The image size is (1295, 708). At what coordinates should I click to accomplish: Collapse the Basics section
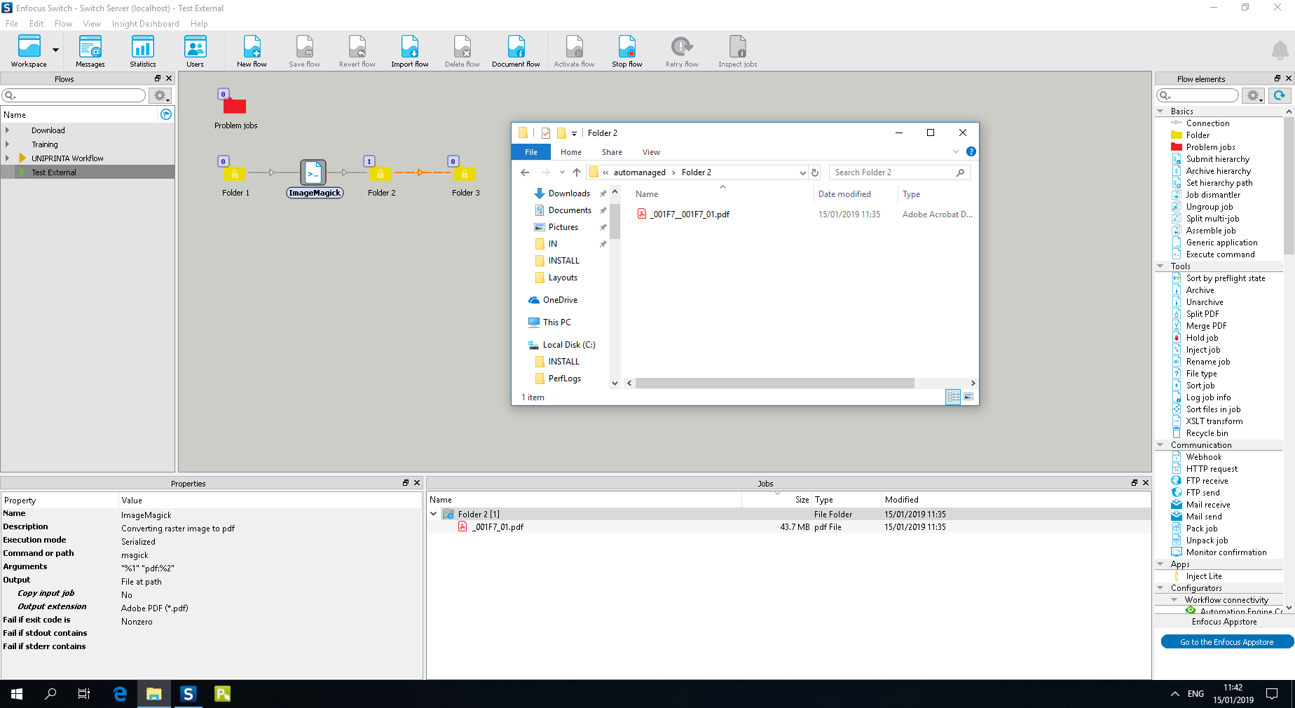coord(1160,111)
